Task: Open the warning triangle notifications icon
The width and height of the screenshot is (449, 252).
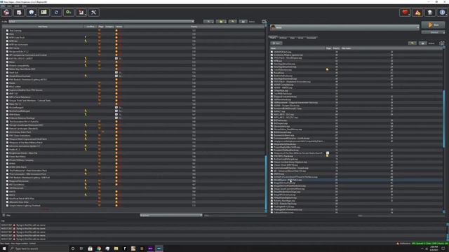Action: (417, 13)
